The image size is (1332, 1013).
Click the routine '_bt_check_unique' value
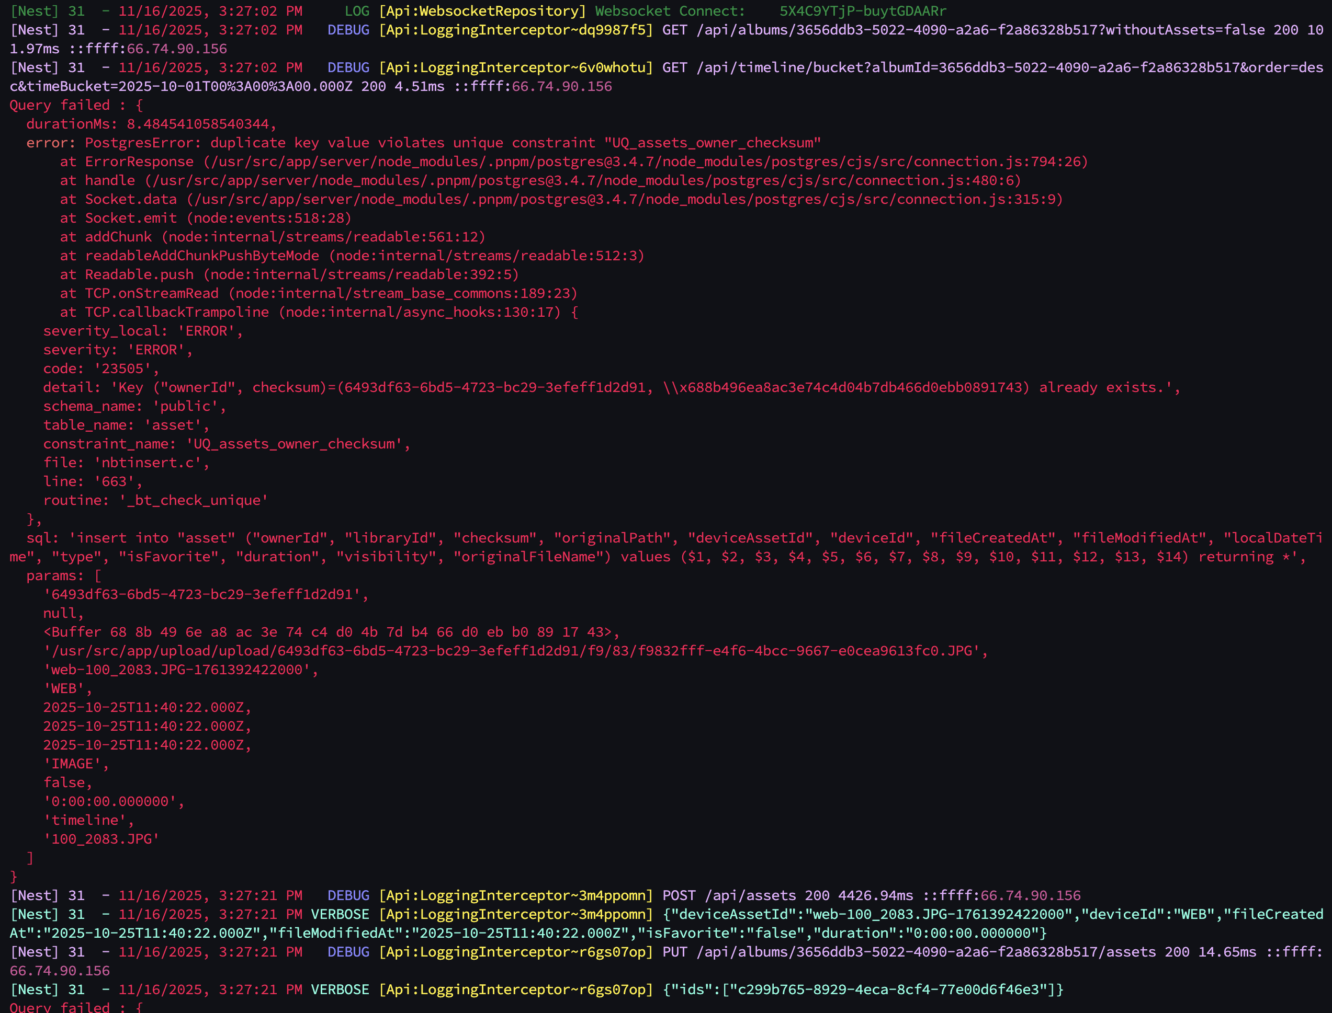(193, 500)
